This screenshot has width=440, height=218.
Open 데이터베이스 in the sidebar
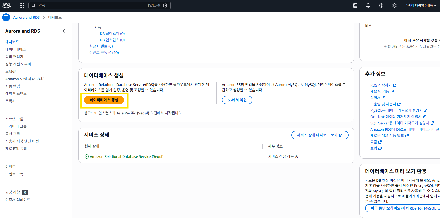pos(15,49)
